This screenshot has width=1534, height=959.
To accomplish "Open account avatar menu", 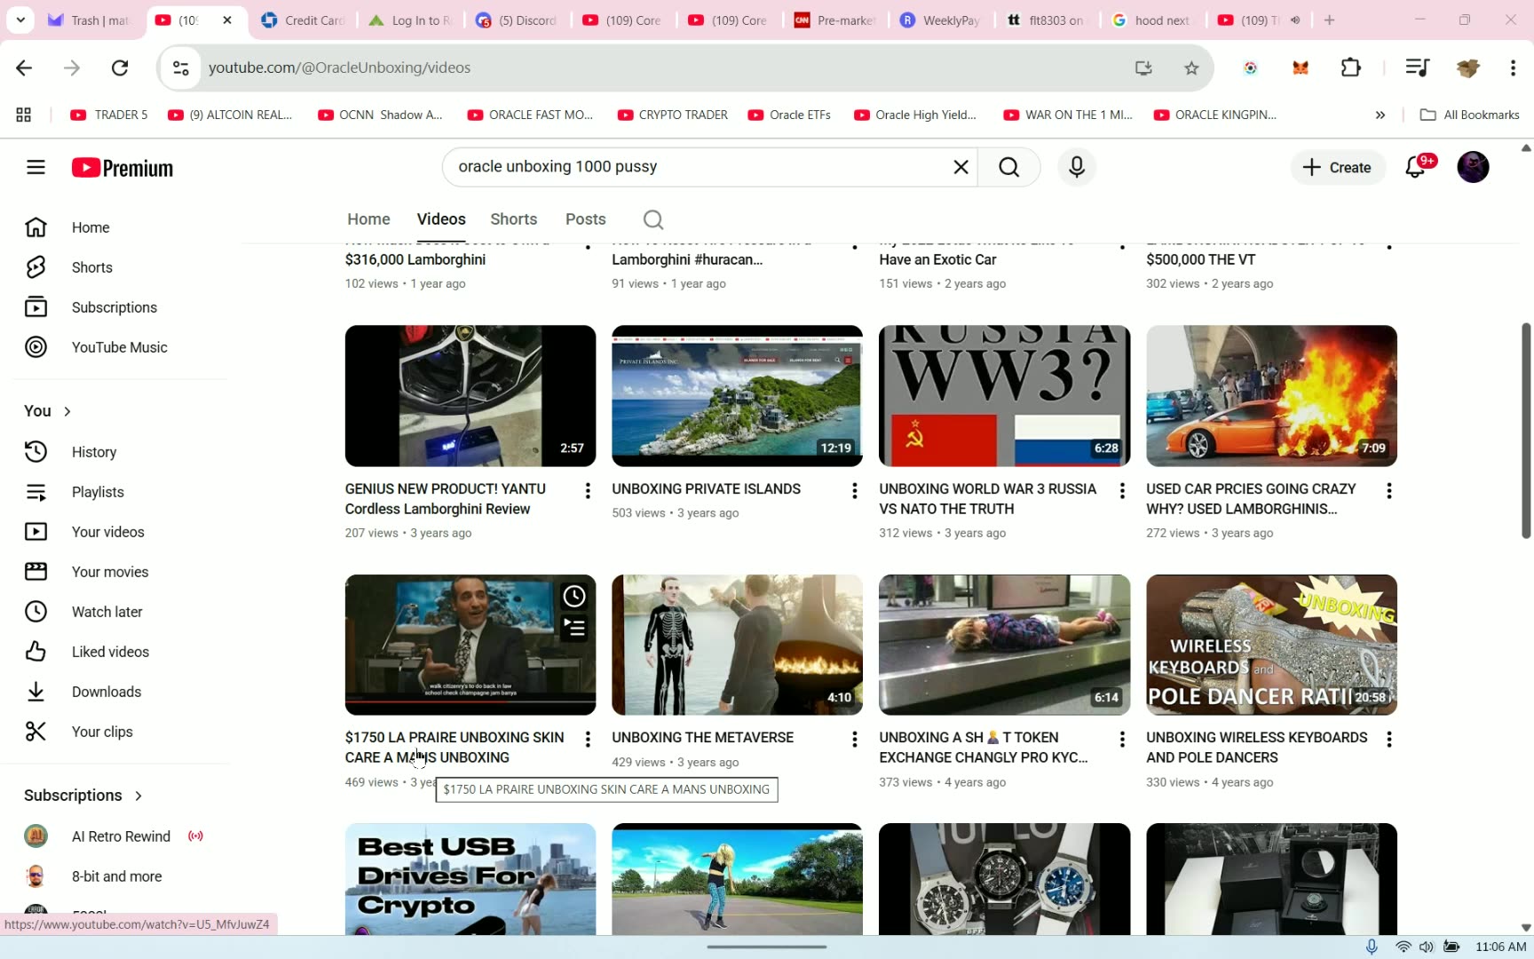I will click(x=1473, y=167).
